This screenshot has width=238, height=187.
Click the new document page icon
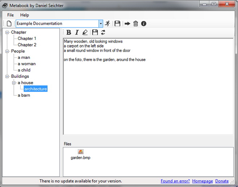point(9,24)
